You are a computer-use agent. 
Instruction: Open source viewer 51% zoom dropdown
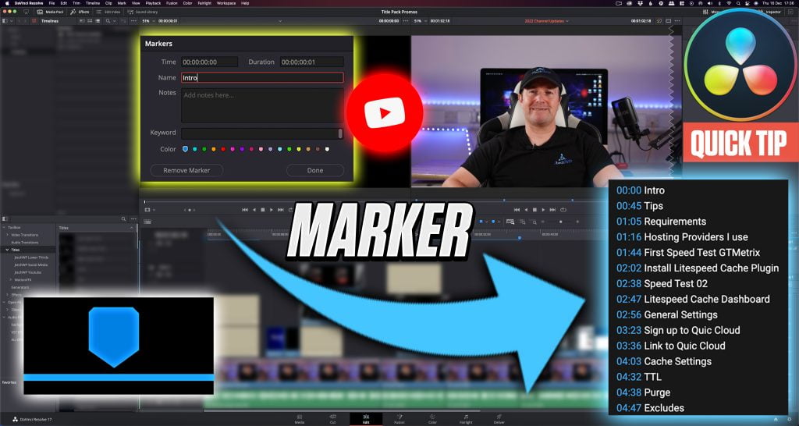(x=147, y=21)
